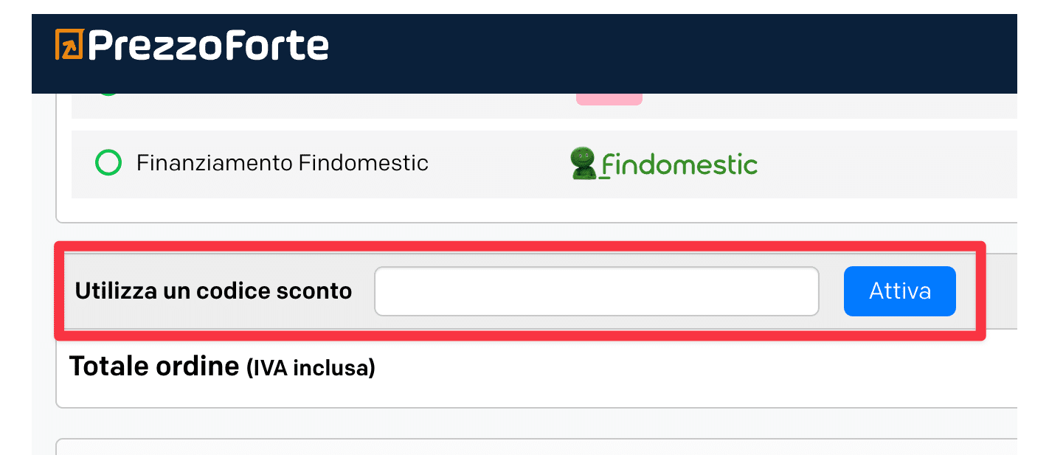This screenshot has width=1049, height=469.
Task: Click inside the discount code input field
Action: 596,291
